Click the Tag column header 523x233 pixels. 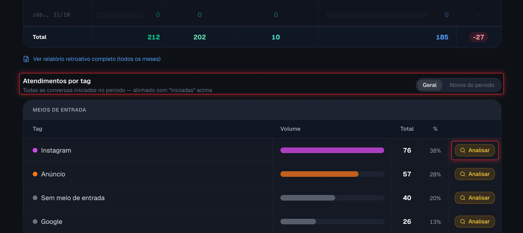point(37,129)
